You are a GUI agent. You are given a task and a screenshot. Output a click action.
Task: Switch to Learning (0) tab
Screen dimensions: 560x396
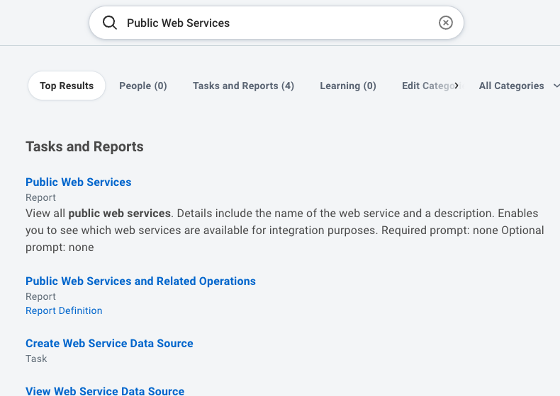point(348,86)
